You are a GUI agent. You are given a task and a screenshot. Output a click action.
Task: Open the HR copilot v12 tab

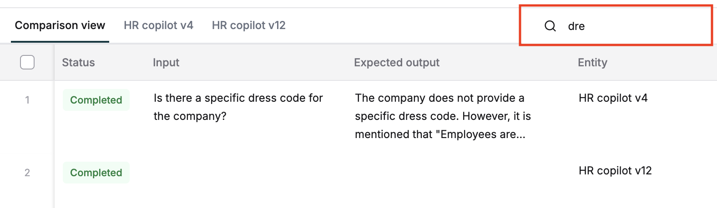(249, 25)
